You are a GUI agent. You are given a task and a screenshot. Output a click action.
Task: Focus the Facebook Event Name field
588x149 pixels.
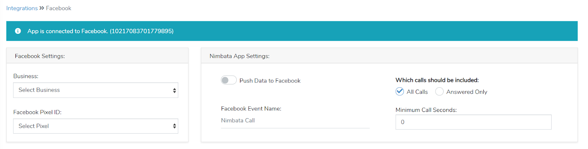(295, 121)
